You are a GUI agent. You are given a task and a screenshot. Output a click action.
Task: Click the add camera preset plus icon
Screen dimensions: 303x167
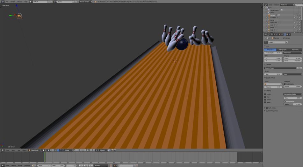tap(298, 68)
